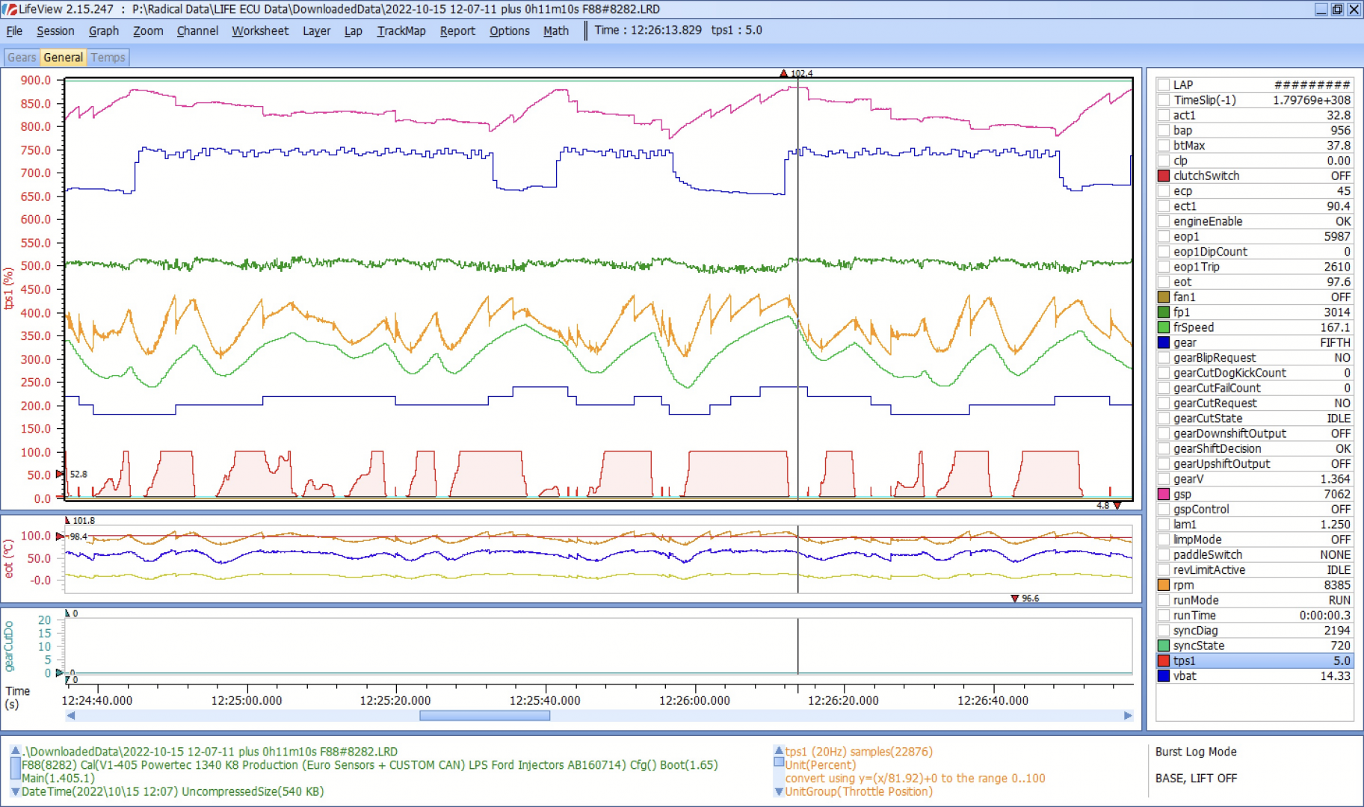This screenshot has height=807, width=1364.
Task: Click the red 102.4 maximum marker triangle
Action: 783,73
